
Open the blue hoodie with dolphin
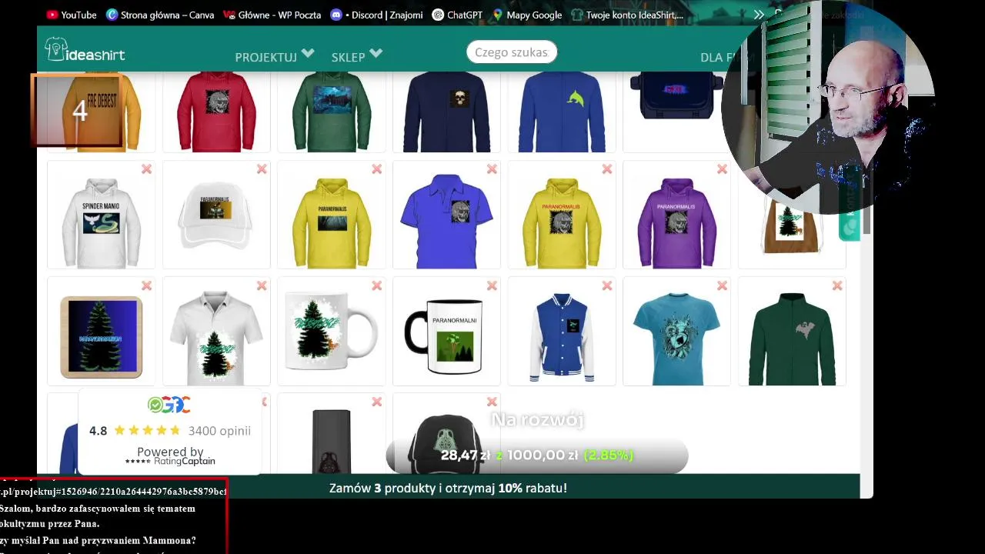pos(562,112)
